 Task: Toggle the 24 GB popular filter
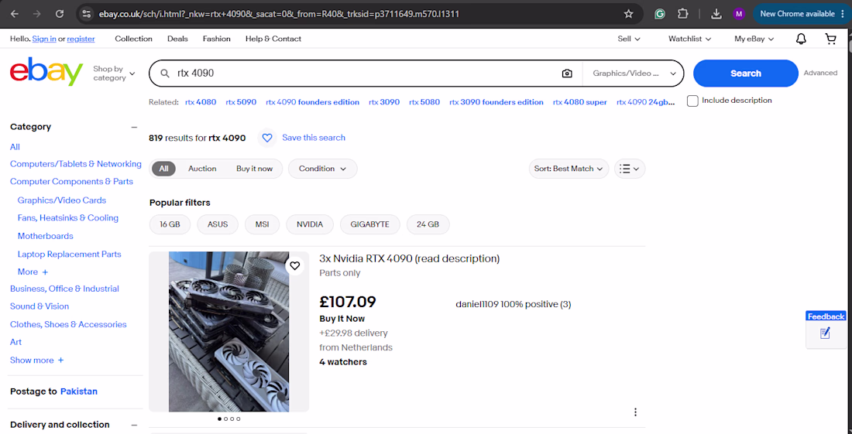(x=428, y=224)
